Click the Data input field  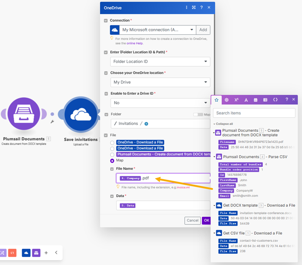[163, 206]
